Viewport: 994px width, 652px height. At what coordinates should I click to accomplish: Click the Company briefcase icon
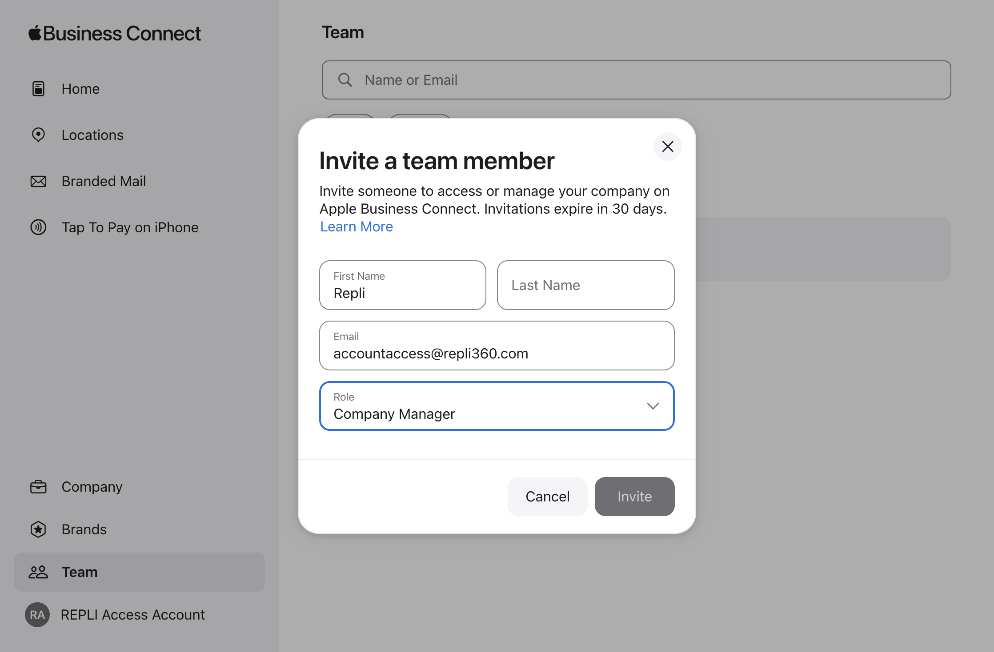tap(38, 487)
